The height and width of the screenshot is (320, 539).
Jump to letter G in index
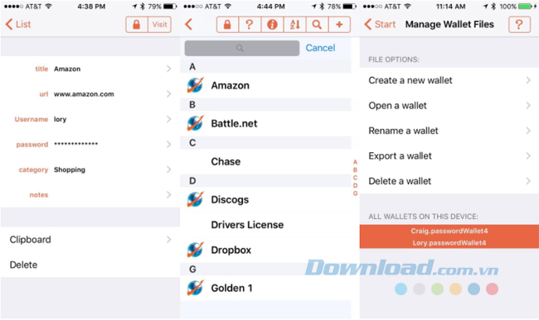tap(355, 193)
